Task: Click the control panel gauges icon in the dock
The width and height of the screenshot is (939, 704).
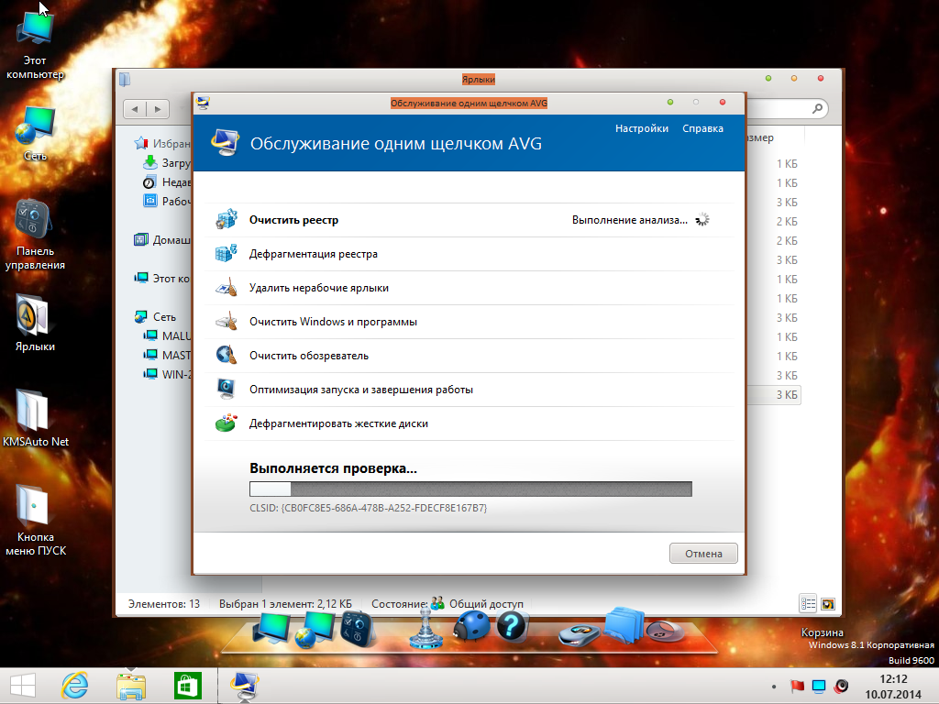Action: click(x=358, y=629)
